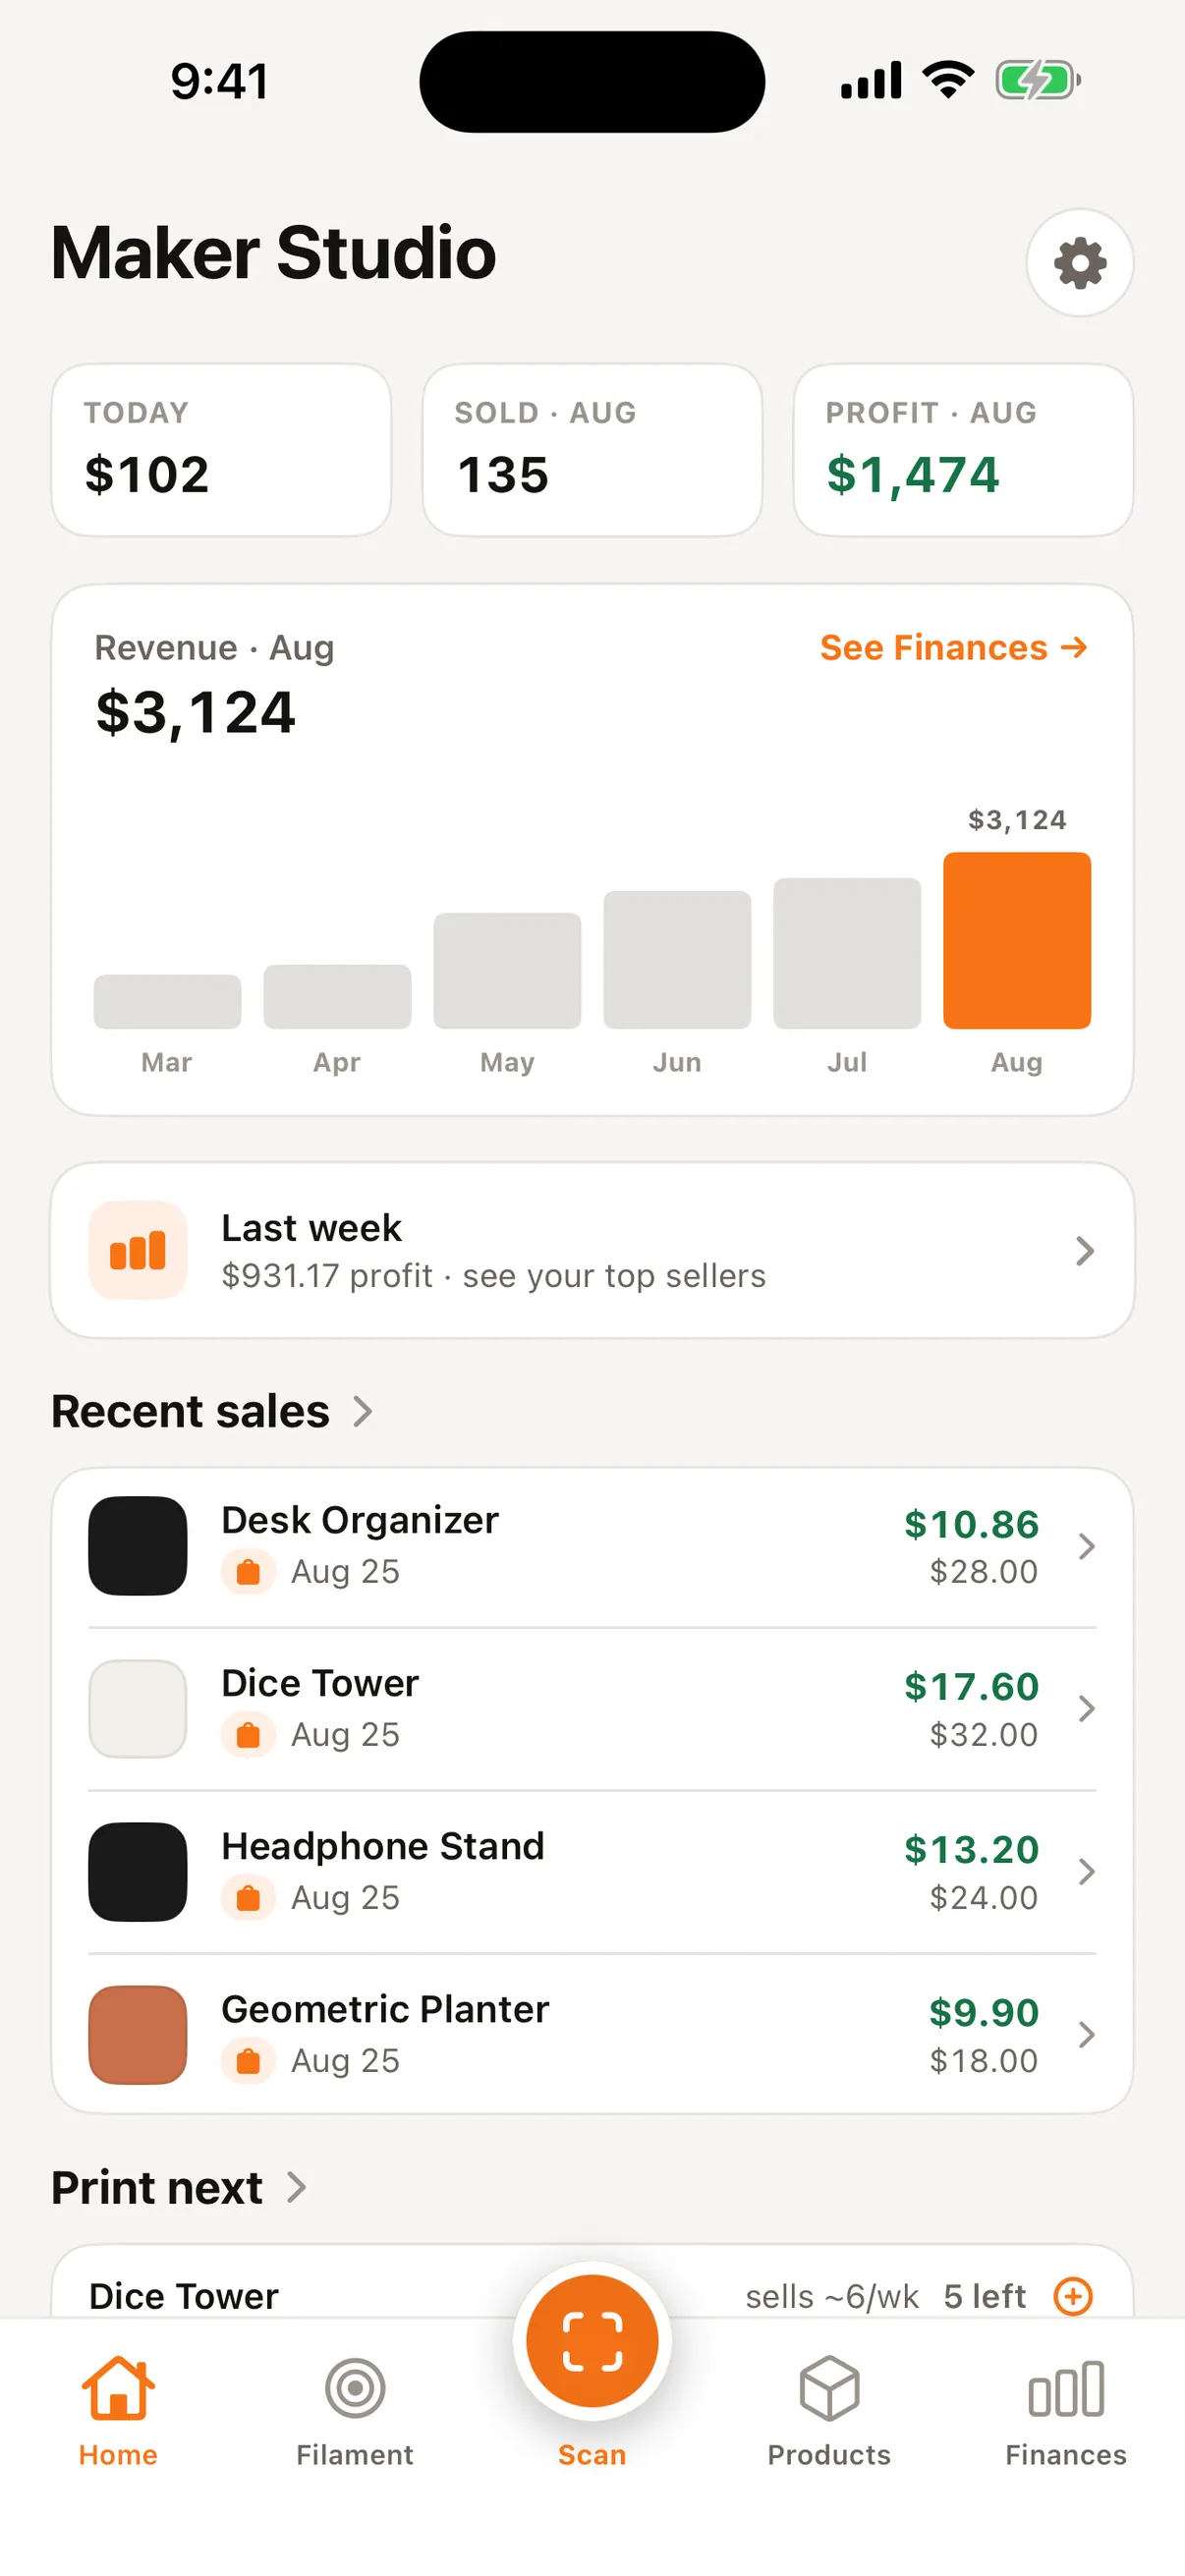Tap the Profit Aug card
The height and width of the screenshot is (2576, 1185).
click(x=963, y=450)
